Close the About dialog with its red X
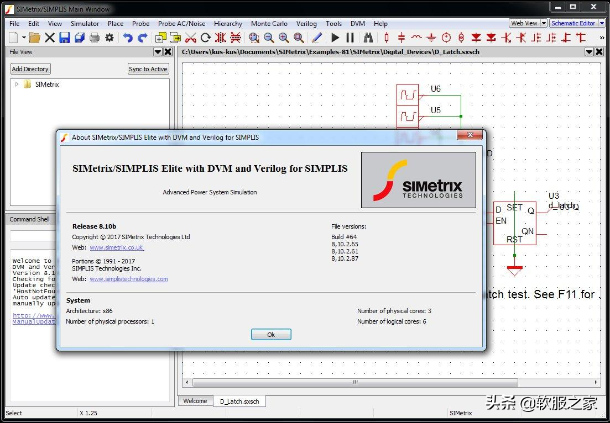610x423 pixels. [x=470, y=135]
